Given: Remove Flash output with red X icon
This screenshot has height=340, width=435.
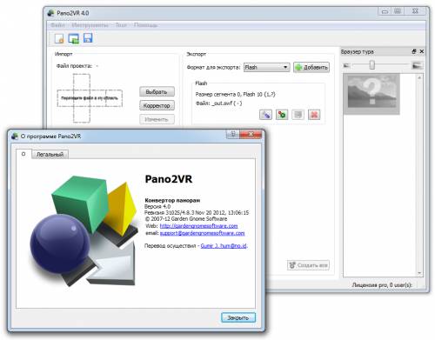Looking at the screenshot, I should 314,115.
